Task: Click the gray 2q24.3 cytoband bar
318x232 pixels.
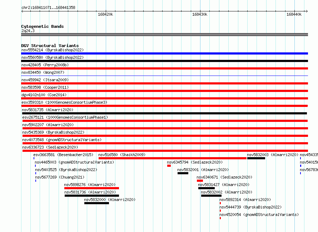Action: 164,35
